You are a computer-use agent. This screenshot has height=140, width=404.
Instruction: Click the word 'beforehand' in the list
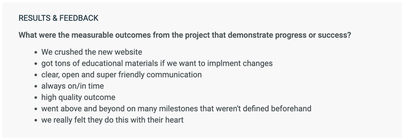291,109
